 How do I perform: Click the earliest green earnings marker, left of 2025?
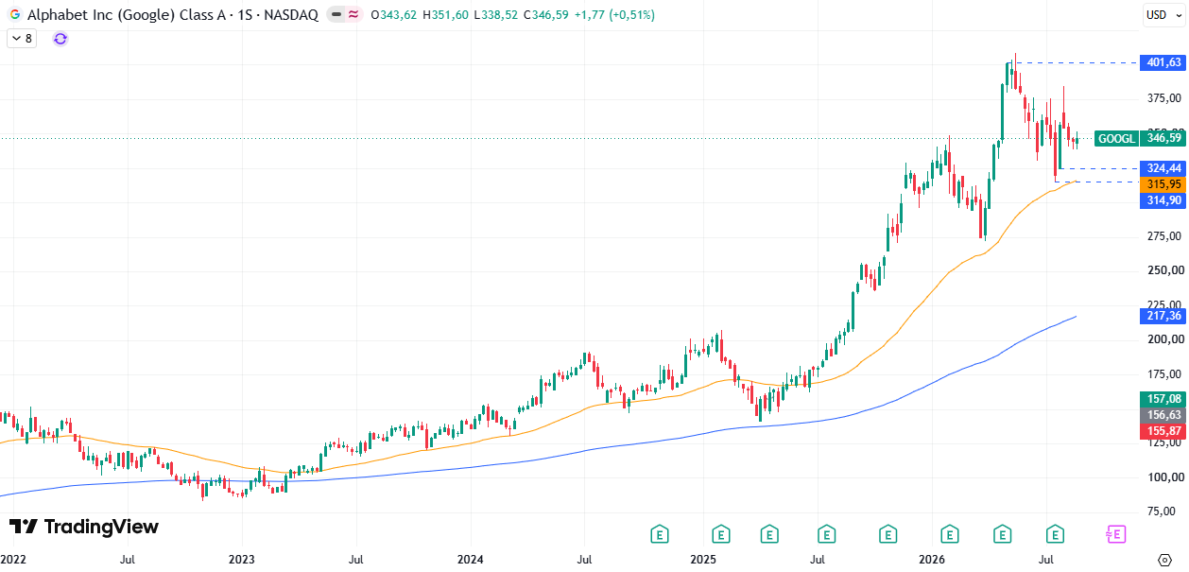point(660,535)
